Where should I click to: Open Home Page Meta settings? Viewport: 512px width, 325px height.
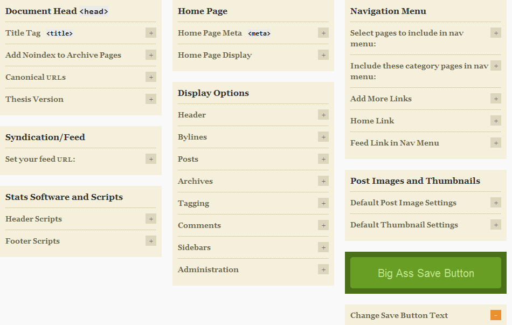(x=323, y=33)
